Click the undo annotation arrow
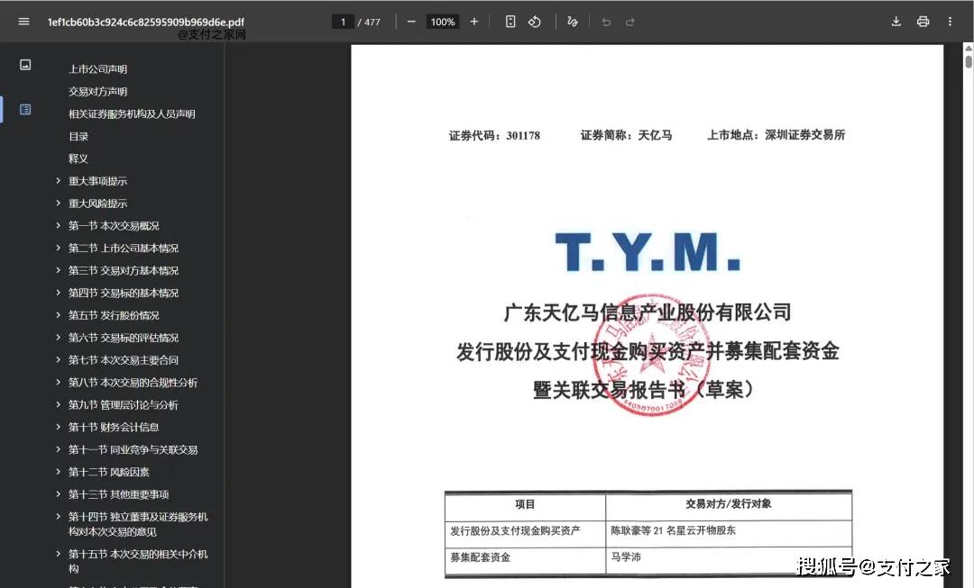 coord(606,21)
